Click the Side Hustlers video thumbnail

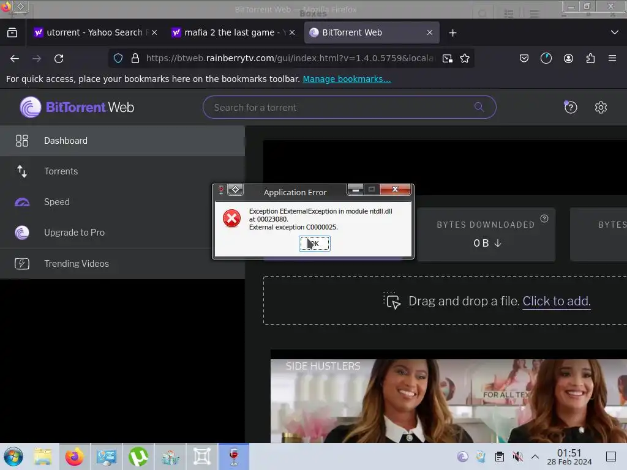tap(449, 400)
